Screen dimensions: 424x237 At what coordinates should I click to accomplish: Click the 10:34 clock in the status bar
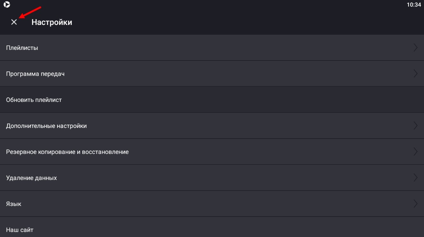point(415,5)
